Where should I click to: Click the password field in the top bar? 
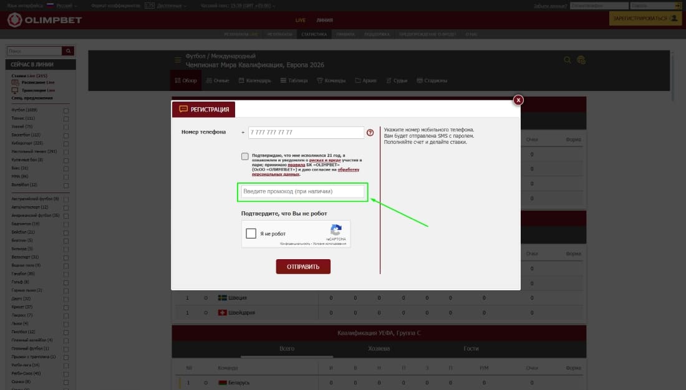point(652,6)
